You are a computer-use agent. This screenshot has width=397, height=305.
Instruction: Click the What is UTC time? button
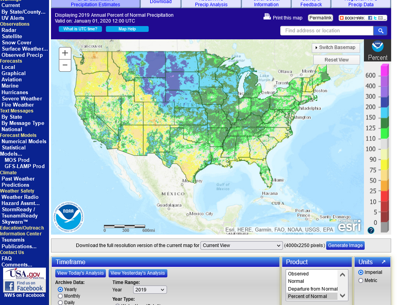coord(80,29)
